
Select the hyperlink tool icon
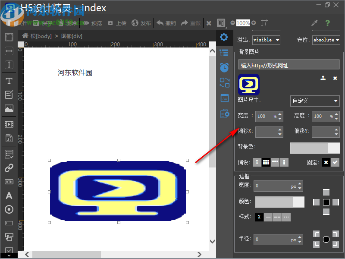coord(9,168)
